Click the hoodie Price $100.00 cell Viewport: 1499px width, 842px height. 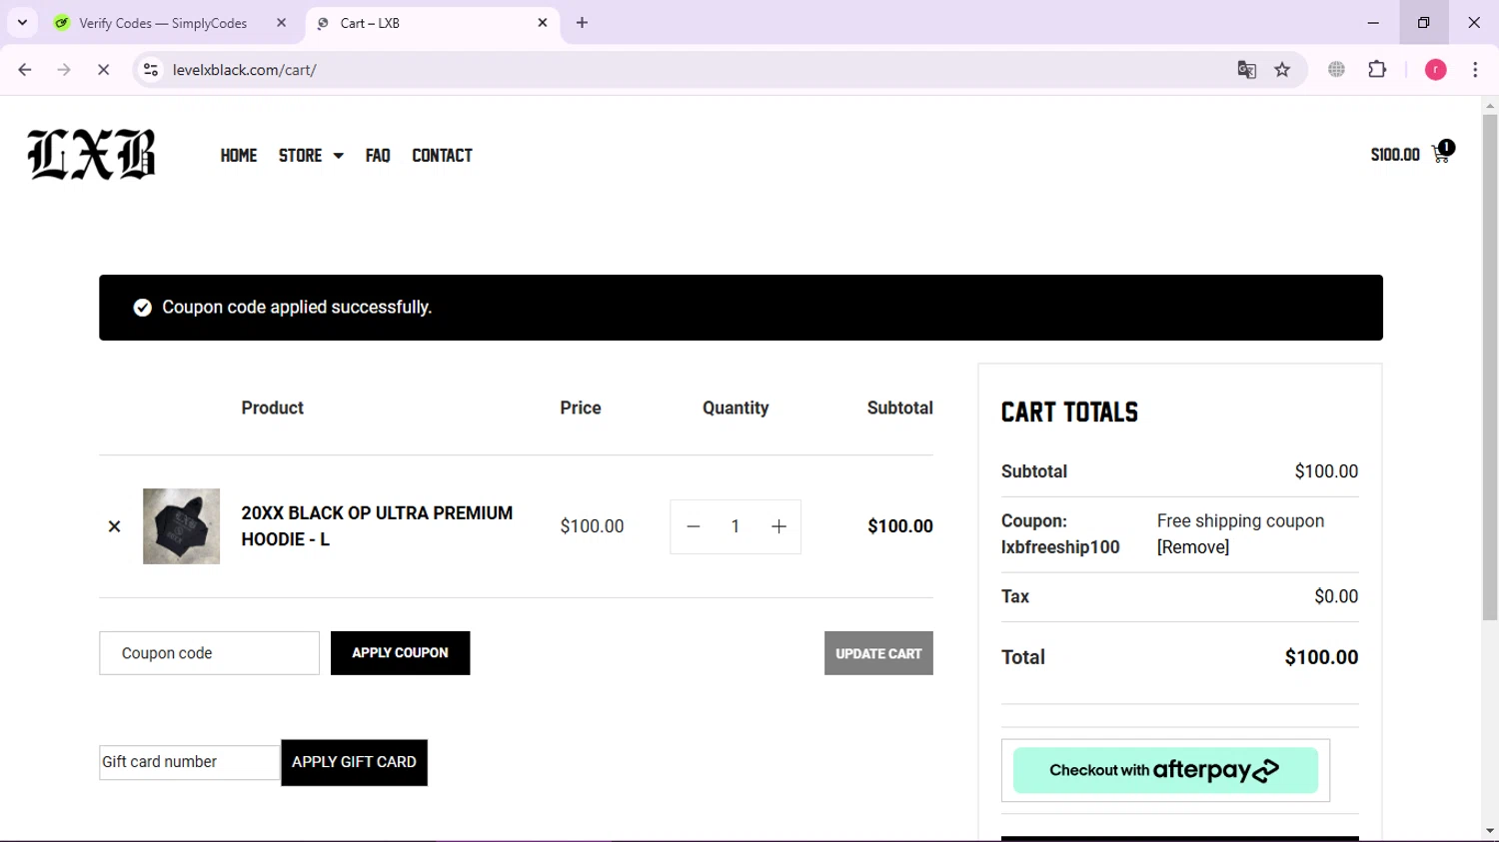[592, 526]
